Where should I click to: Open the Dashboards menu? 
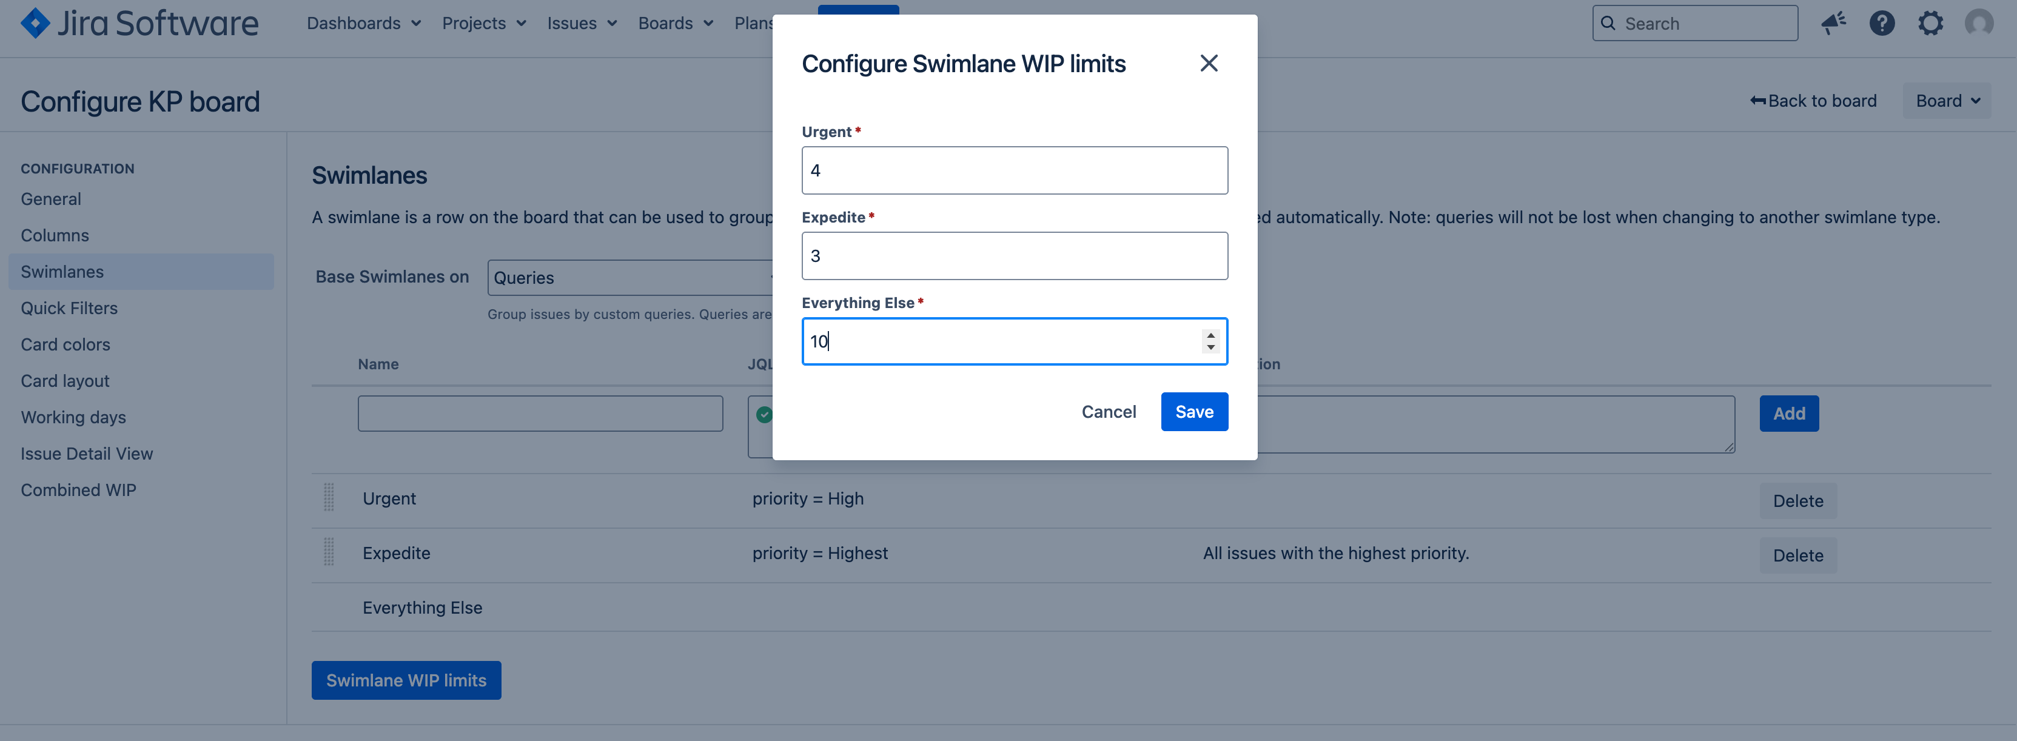pos(364,24)
